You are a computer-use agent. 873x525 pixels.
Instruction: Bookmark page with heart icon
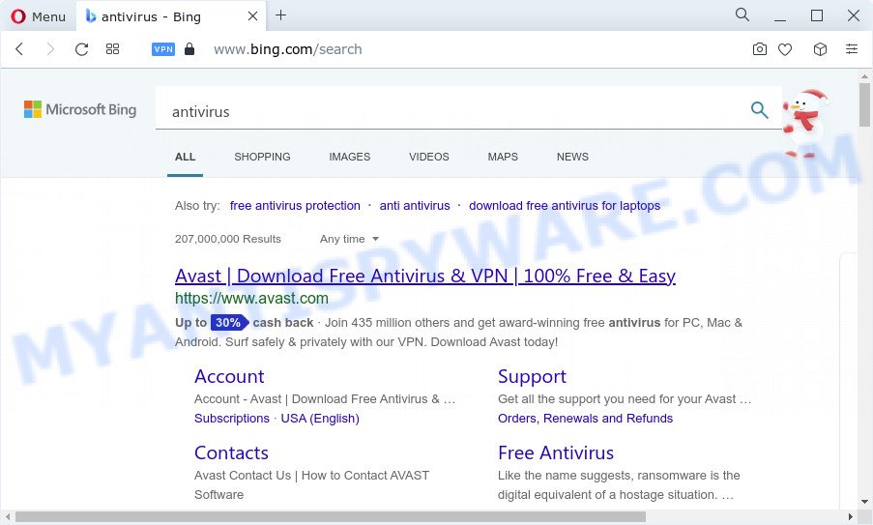coord(785,49)
